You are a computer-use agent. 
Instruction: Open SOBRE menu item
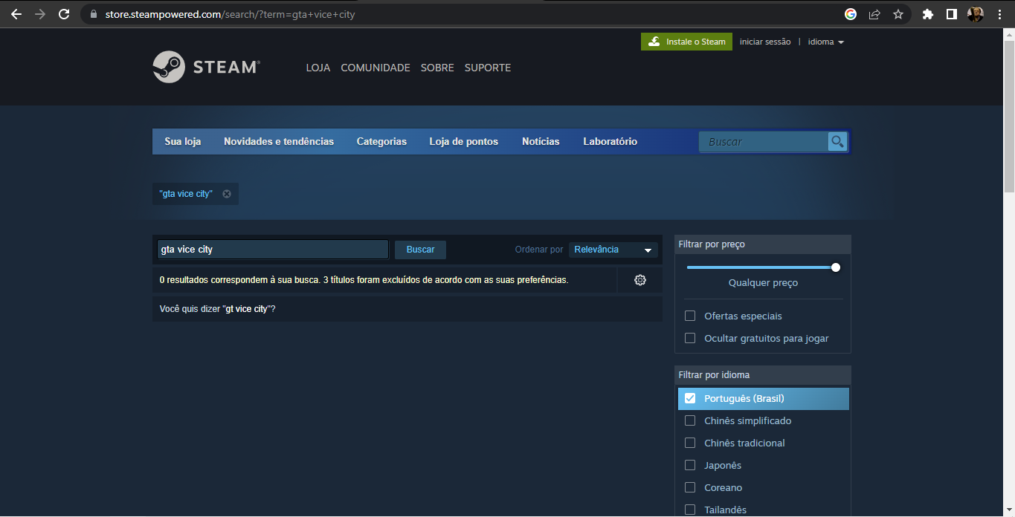[437, 68]
